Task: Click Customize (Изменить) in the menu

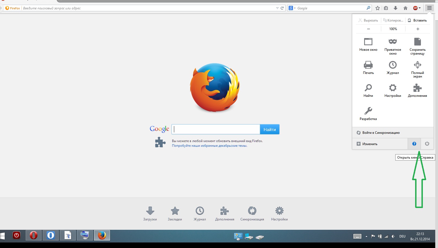Action: pos(380,144)
